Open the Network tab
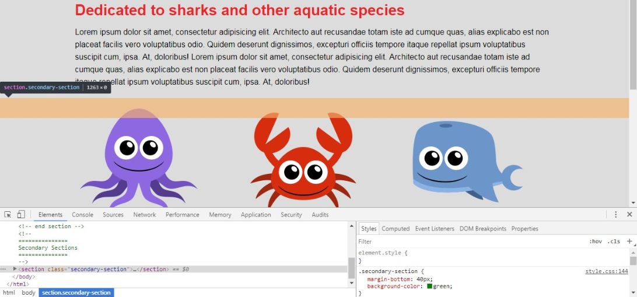The image size is (637, 297). (144, 215)
